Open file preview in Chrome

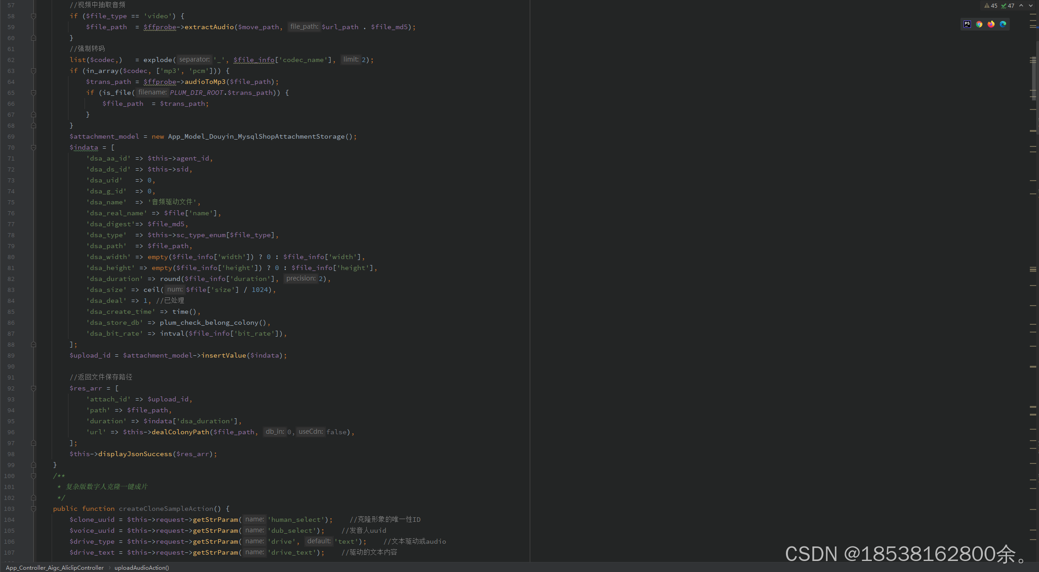[x=979, y=24]
